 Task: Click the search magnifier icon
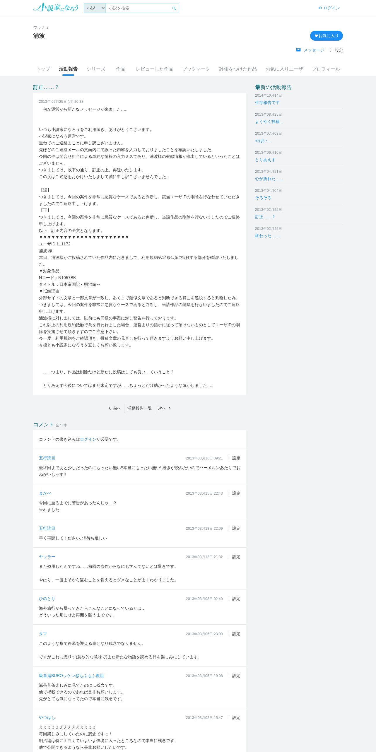[174, 8]
